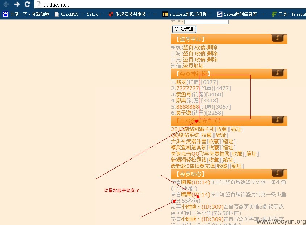
Task: Click 收藏 beside 大乐斗武器升星
Action: tap(214, 141)
